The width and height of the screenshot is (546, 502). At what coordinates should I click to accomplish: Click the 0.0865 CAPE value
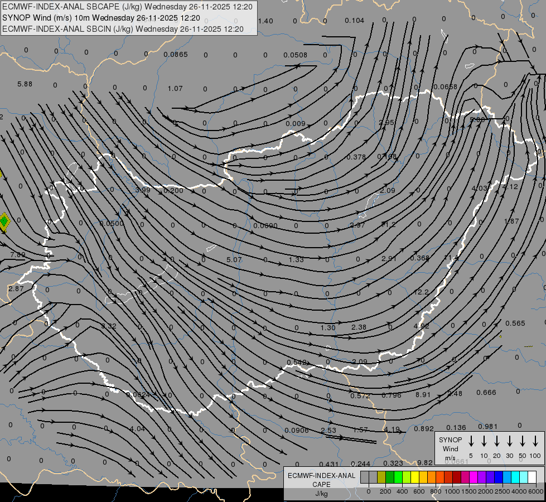[x=176, y=54]
